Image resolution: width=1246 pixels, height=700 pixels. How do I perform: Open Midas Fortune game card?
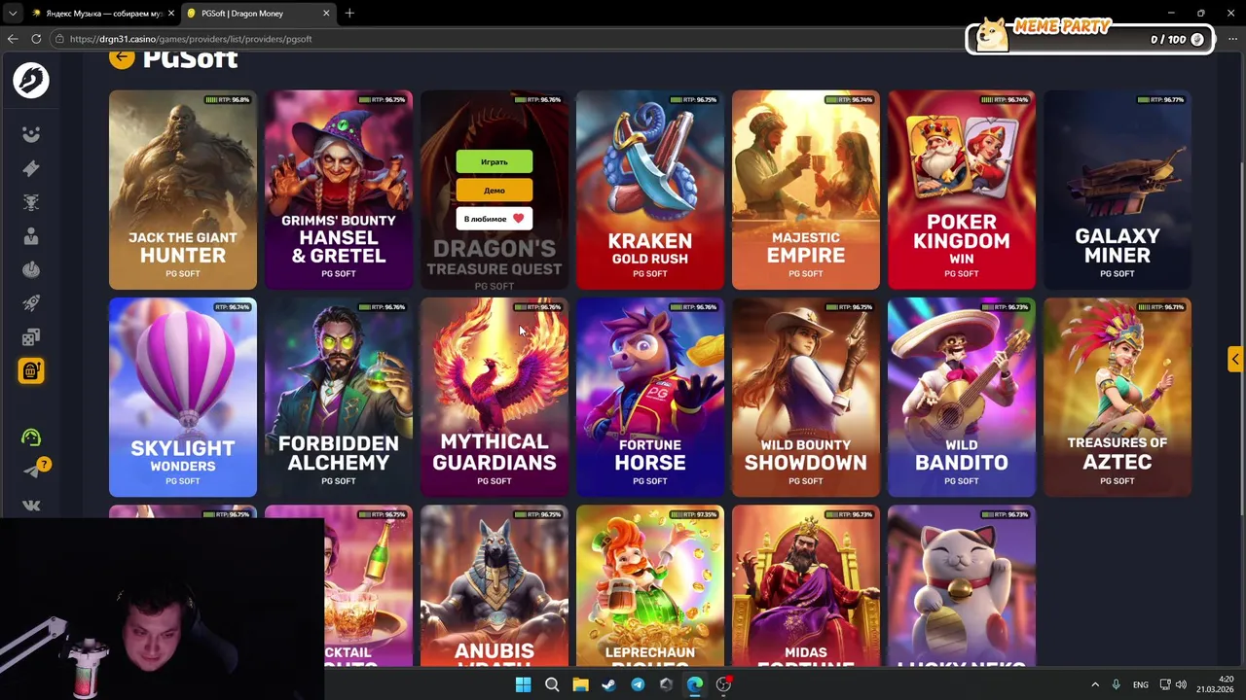(x=806, y=586)
